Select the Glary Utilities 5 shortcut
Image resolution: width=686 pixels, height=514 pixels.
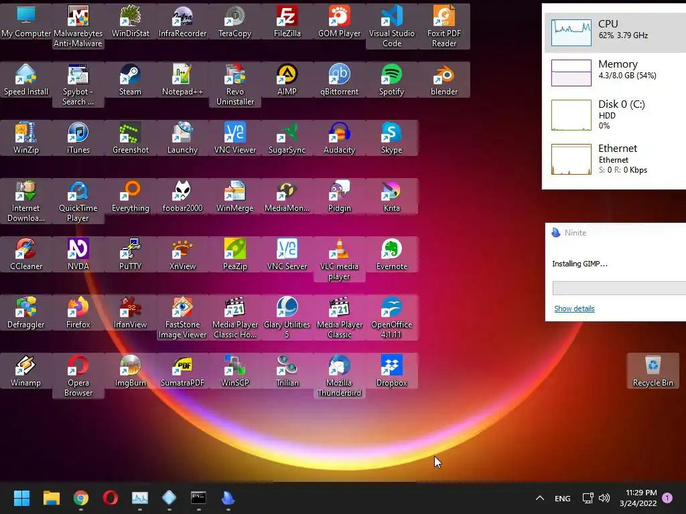coord(287,317)
